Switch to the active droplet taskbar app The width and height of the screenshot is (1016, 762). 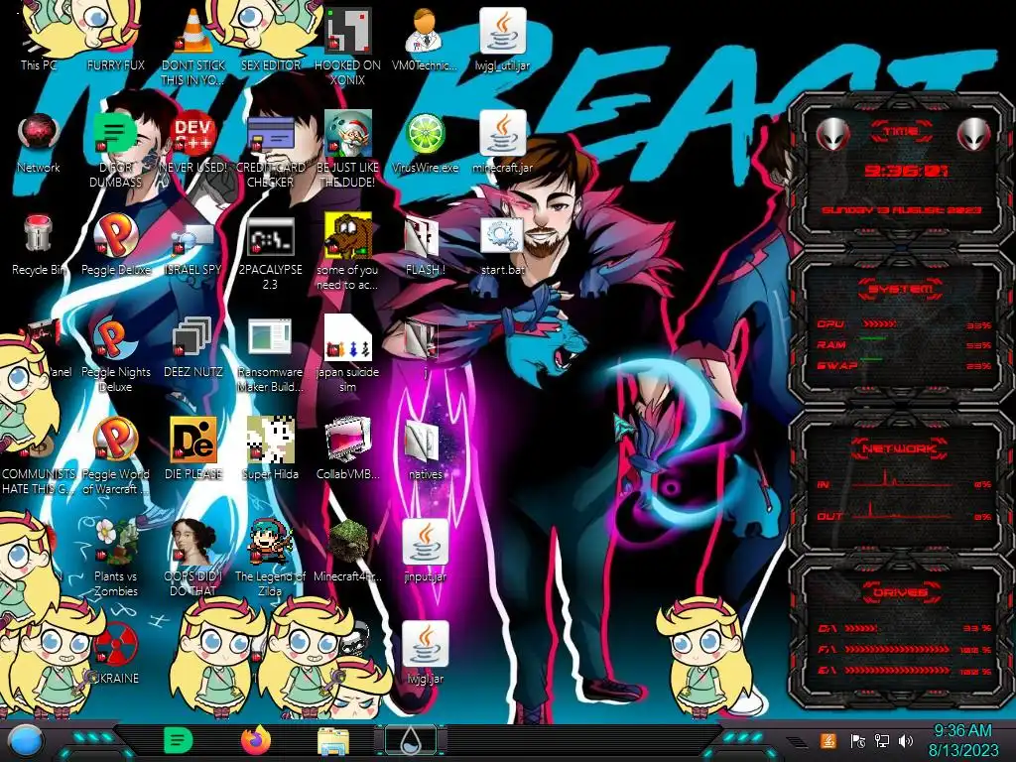click(x=410, y=740)
